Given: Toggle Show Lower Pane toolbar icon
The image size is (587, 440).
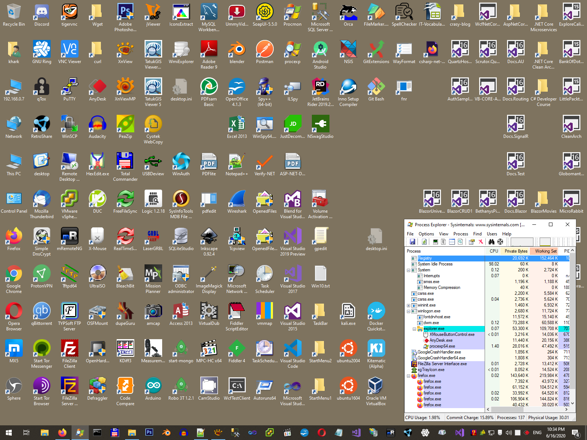Looking at the screenshot, I should click(x=452, y=242).
